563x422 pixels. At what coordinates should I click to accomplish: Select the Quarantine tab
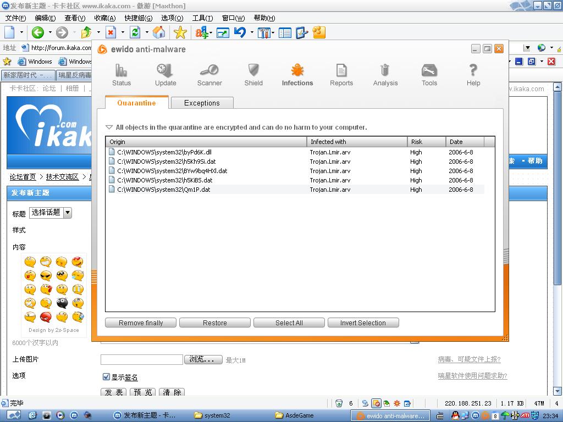136,103
